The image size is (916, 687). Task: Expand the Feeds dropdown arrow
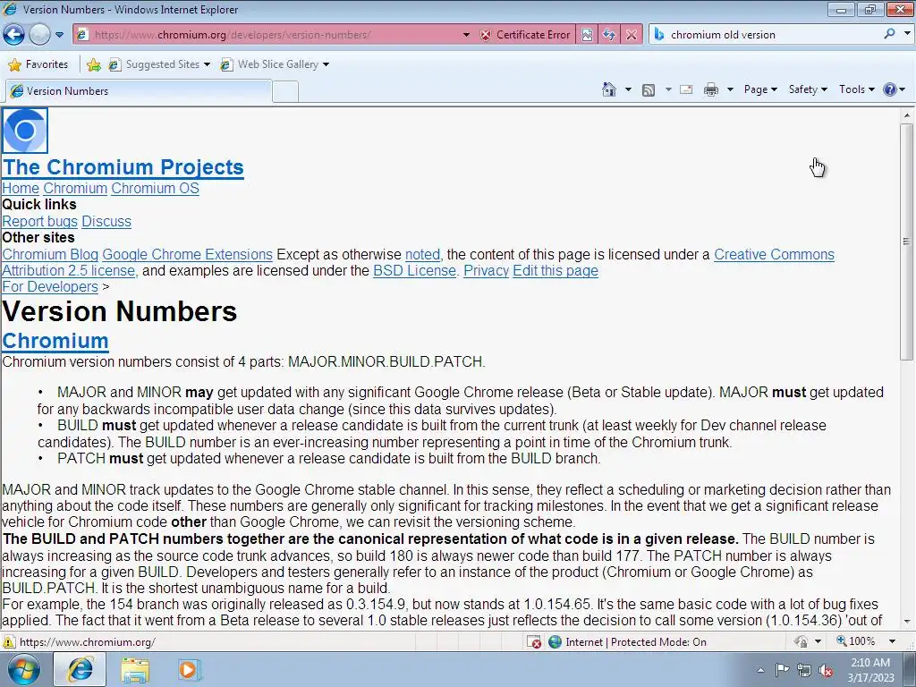(668, 89)
